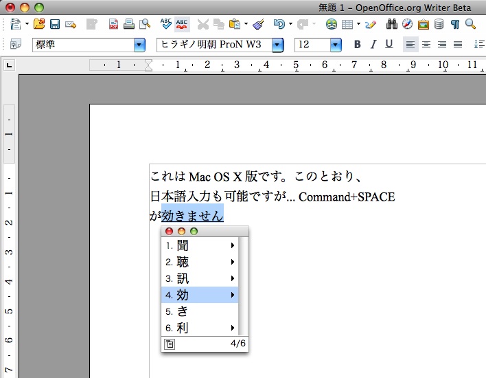
Task: Show Draw Functions pencil icon
Action: (x=371, y=24)
